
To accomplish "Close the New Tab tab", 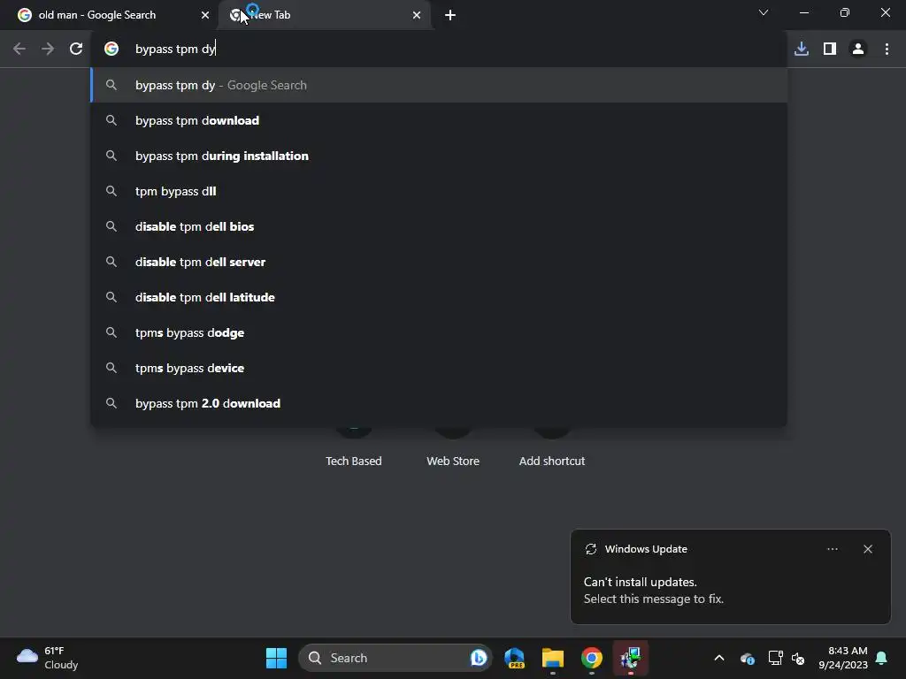I will click(x=416, y=15).
